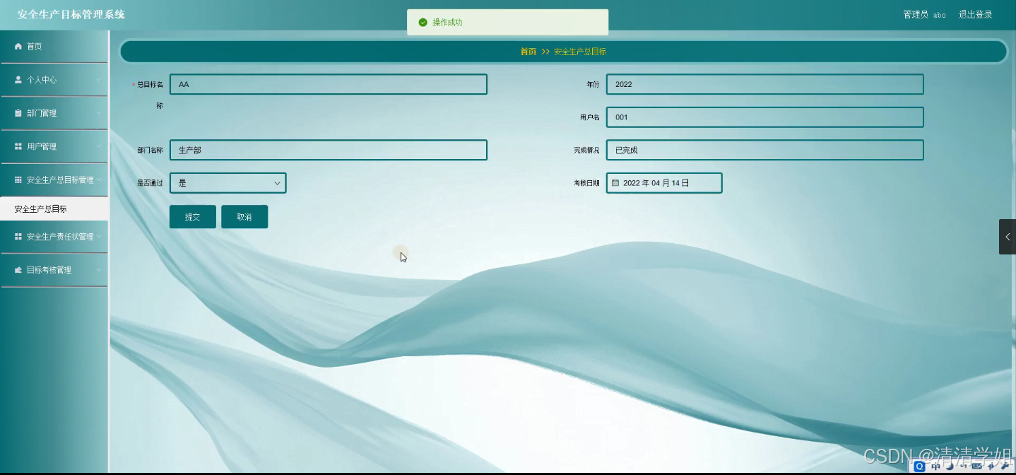Select 安全生产总目标 submenu item
Viewport: 1016px width, 475px height.
(x=54, y=209)
